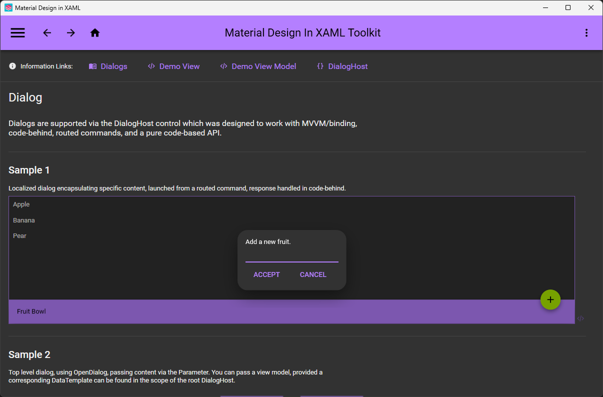The width and height of the screenshot is (603, 397).
Task: Click the 'Add a new fruit.' label
Action: coord(268,241)
